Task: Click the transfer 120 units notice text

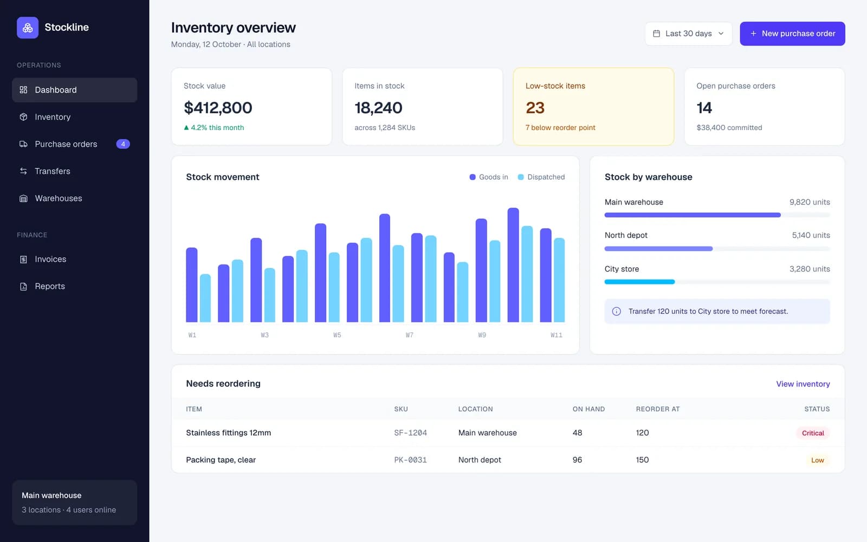Action: (x=708, y=312)
